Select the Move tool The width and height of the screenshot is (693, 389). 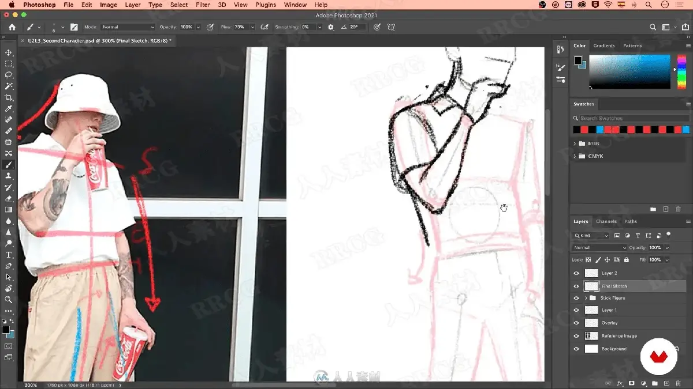click(x=9, y=52)
